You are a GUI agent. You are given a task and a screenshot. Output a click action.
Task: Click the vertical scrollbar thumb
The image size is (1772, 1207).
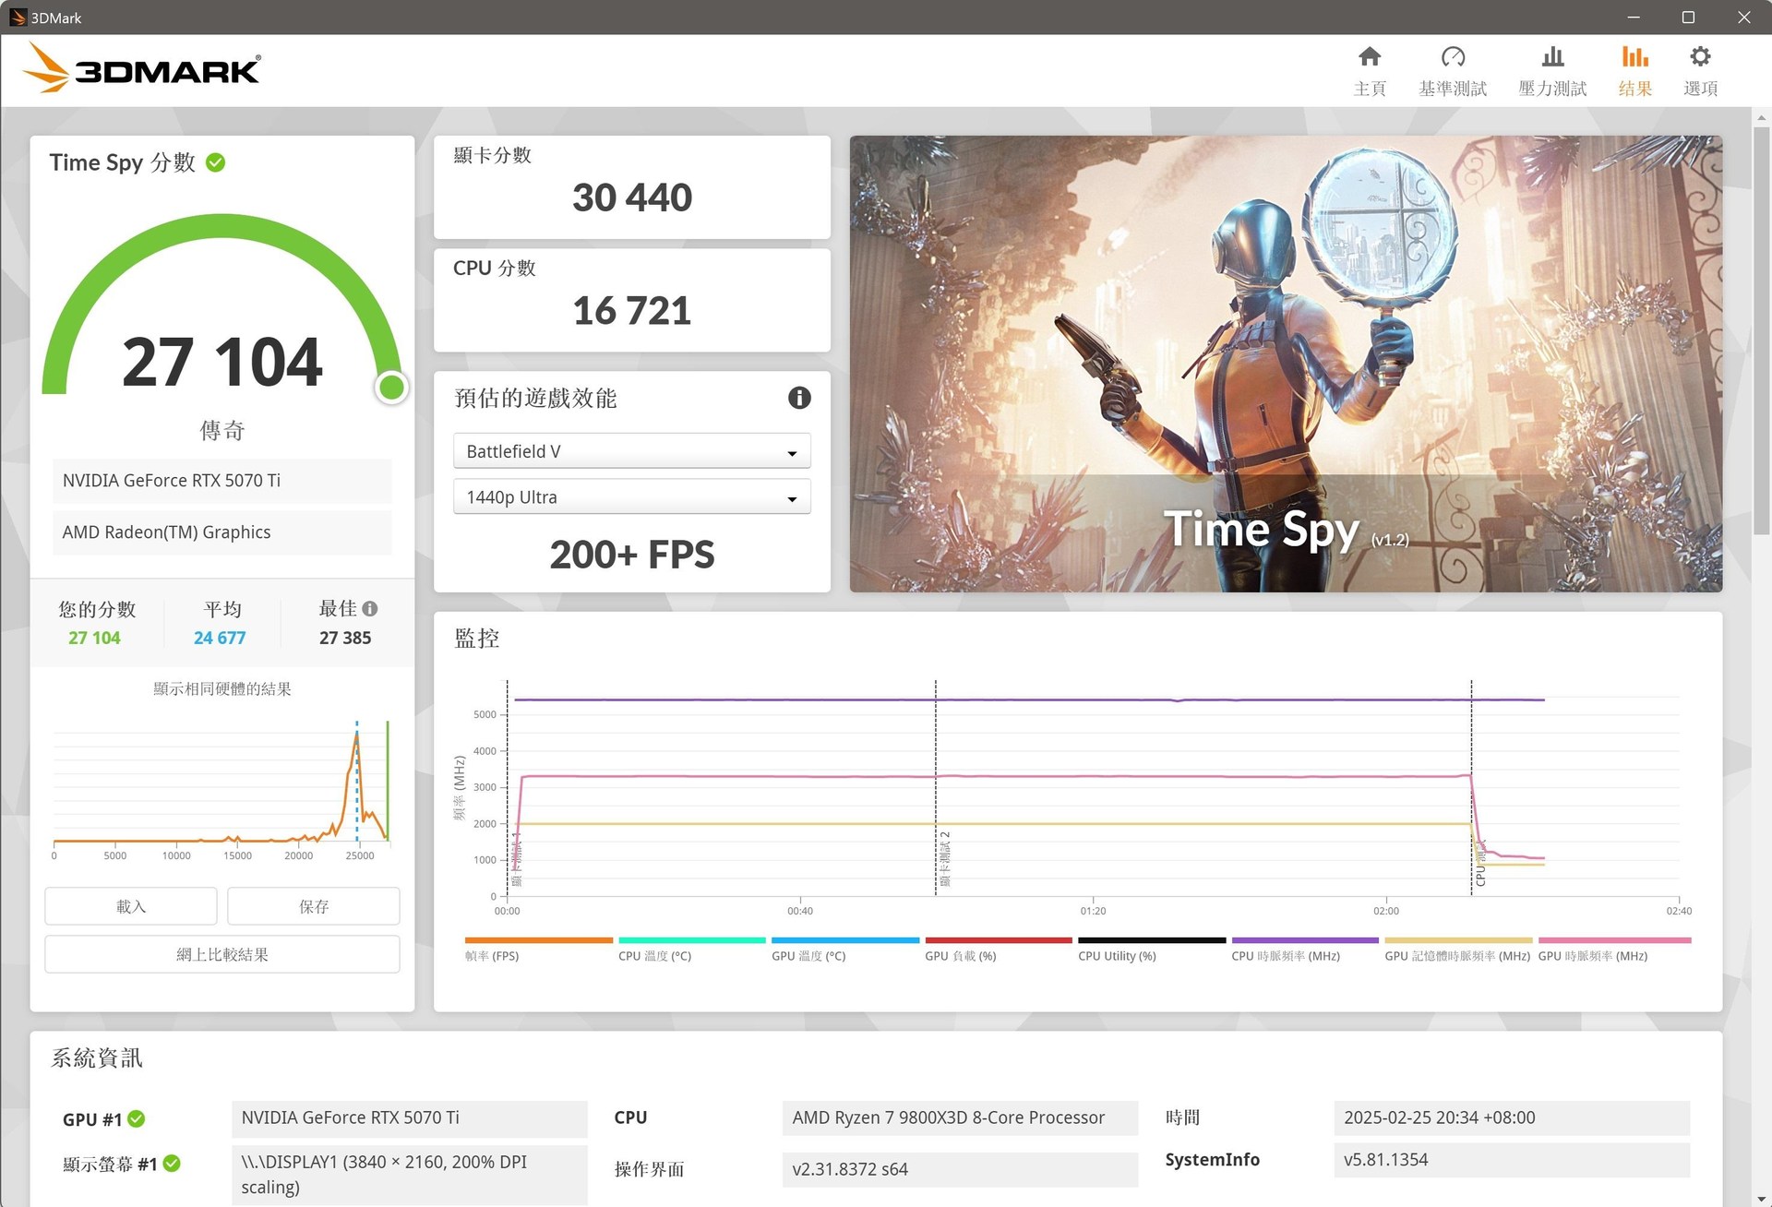1761,330
